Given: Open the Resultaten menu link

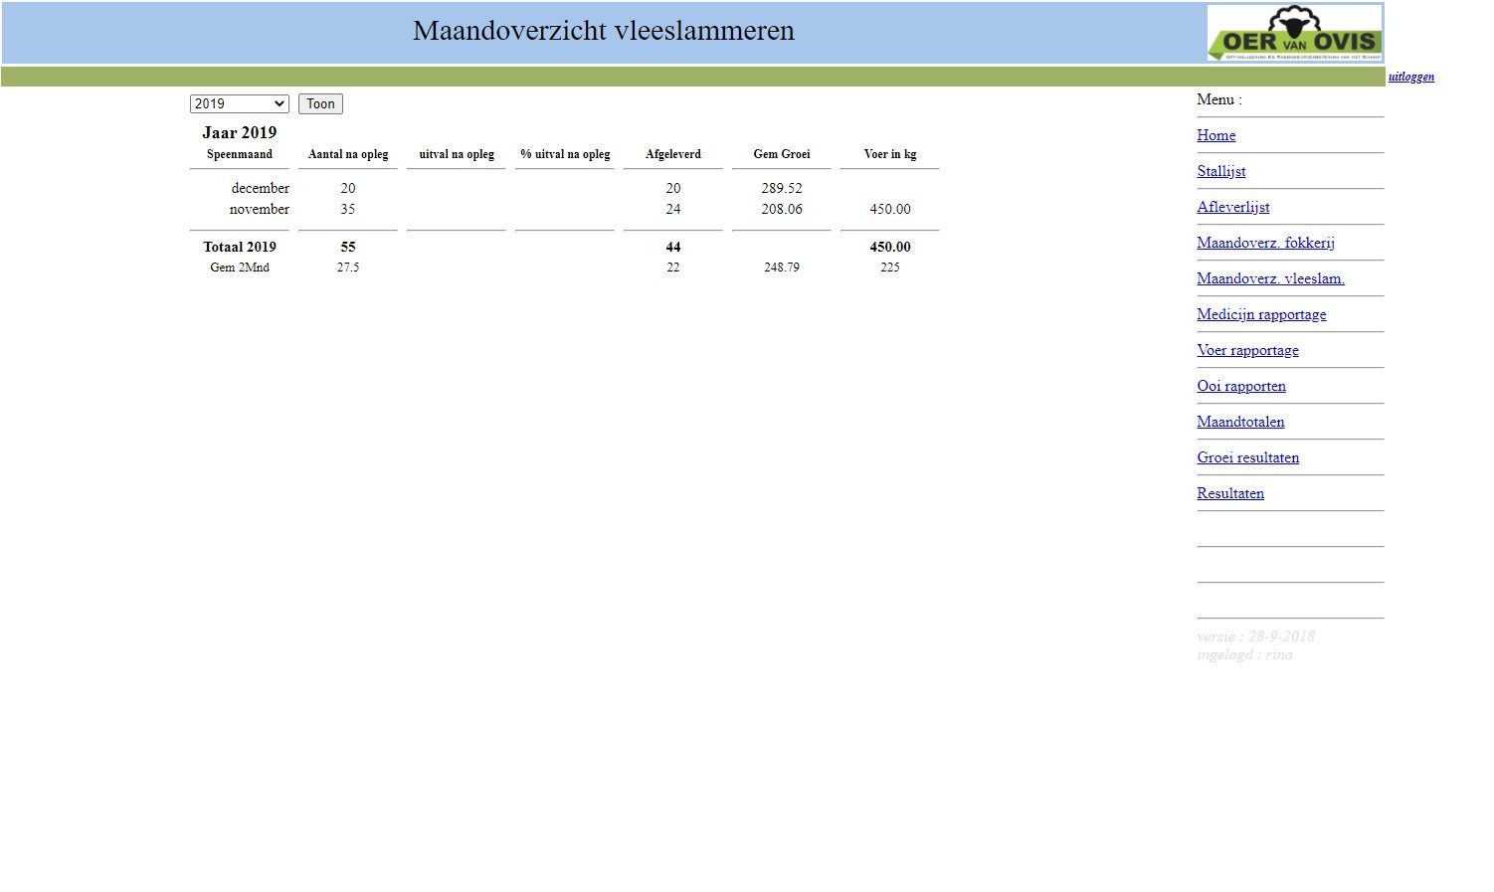Looking at the screenshot, I should (1230, 493).
